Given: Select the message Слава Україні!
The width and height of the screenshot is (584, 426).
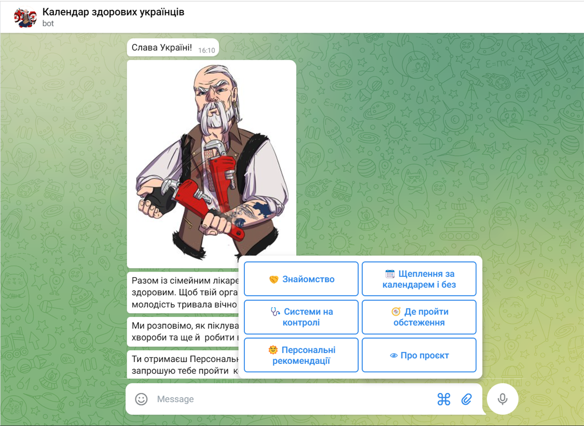Looking at the screenshot, I should coord(173,48).
